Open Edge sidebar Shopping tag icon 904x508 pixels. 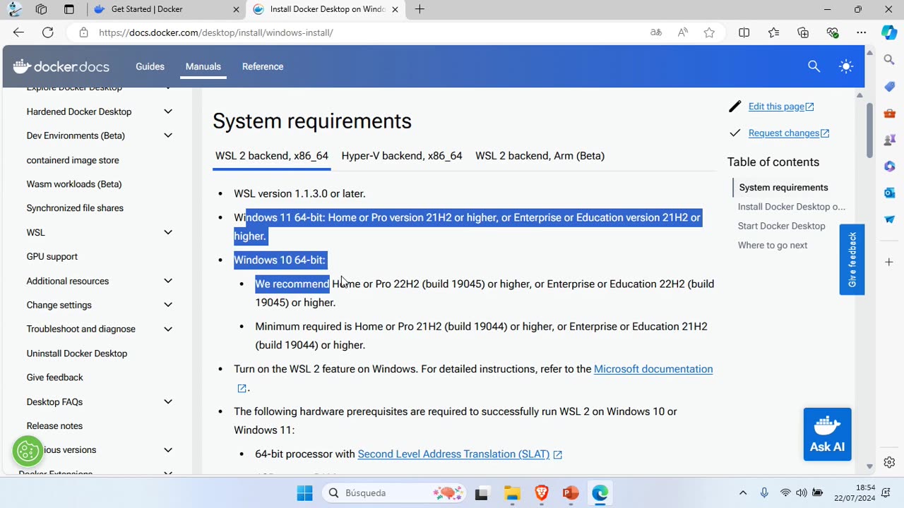(x=889, y=87)
